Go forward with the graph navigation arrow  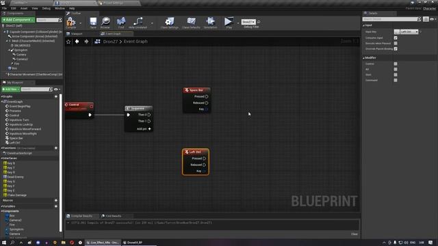coord(86,42)
